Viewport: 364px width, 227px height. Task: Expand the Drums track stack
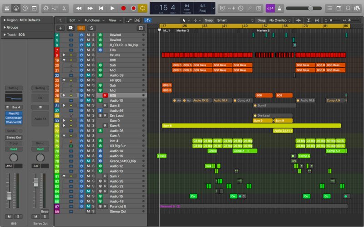click(64, 55)
